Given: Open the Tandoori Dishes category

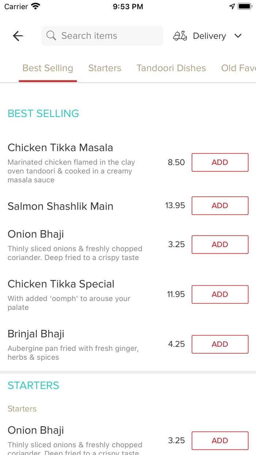Looking at the screenshot, I should [171, 68].
